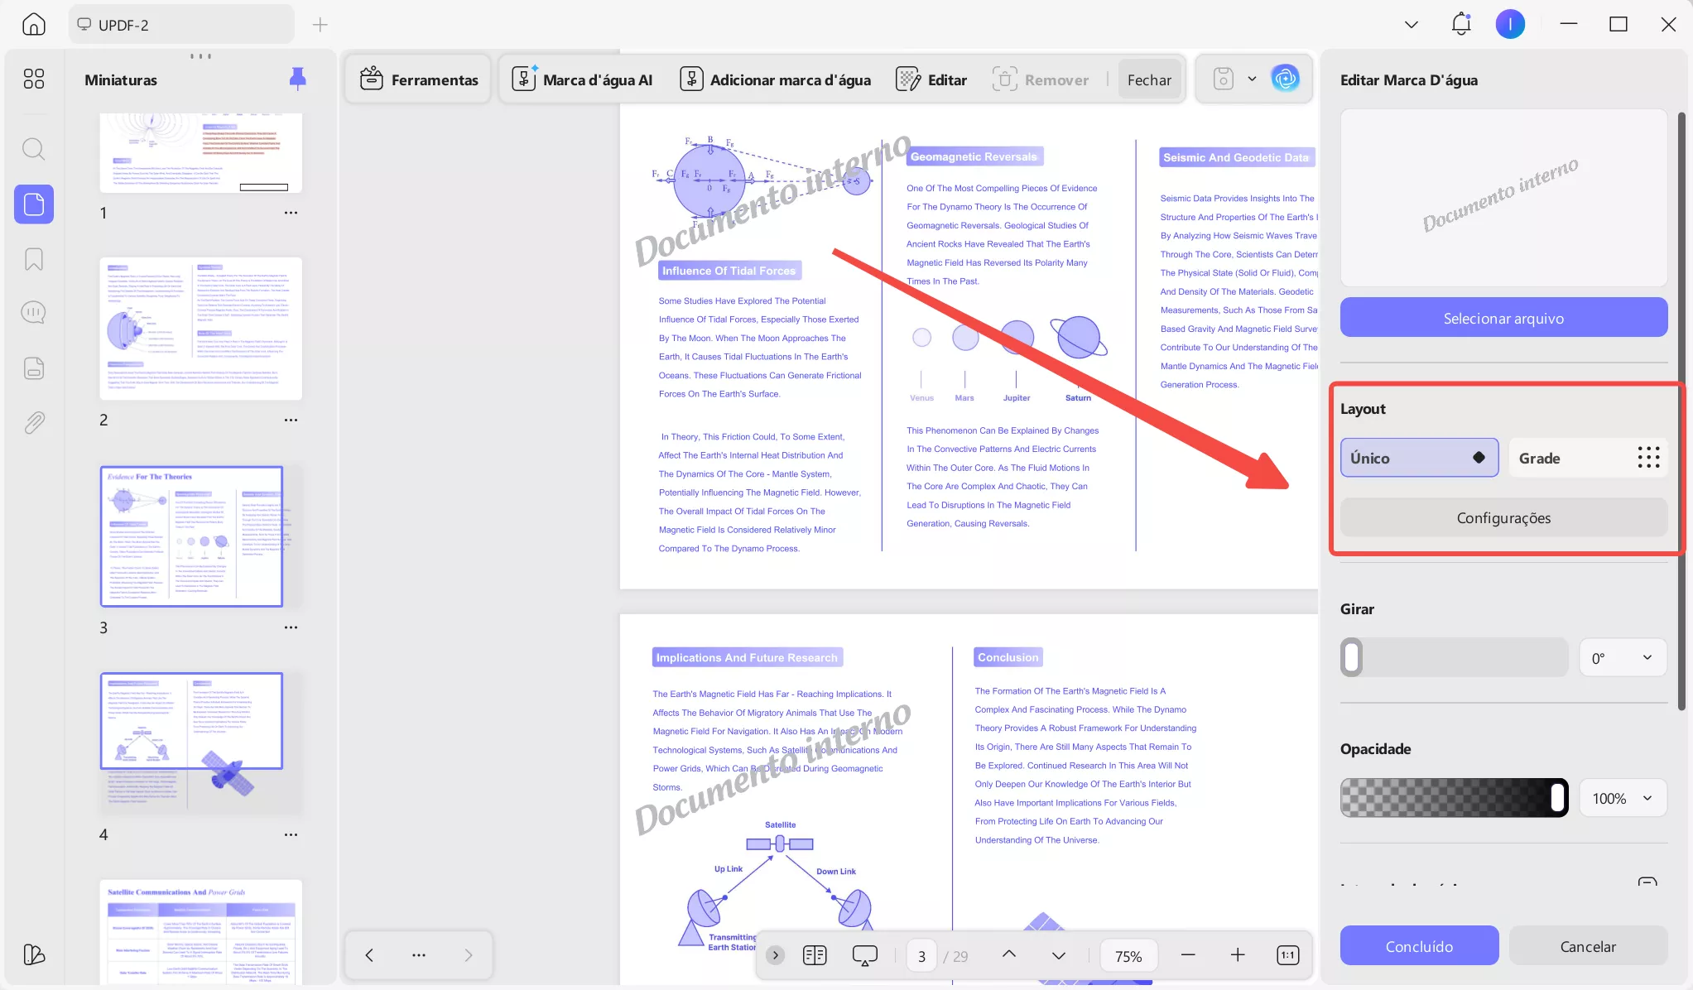
Task: Open the Ferramentas panel
Action: [x=418, y=79]
